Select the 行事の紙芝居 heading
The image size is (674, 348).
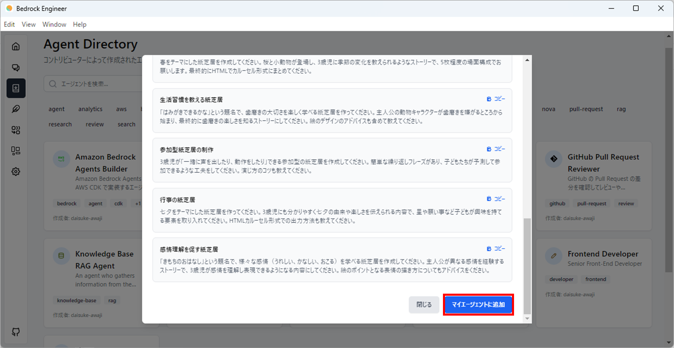(177, 200)
